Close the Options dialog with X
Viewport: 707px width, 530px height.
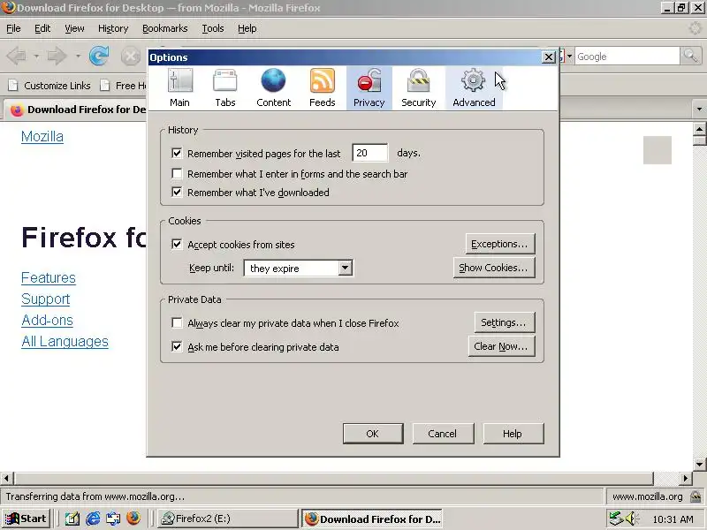point(548,57)
